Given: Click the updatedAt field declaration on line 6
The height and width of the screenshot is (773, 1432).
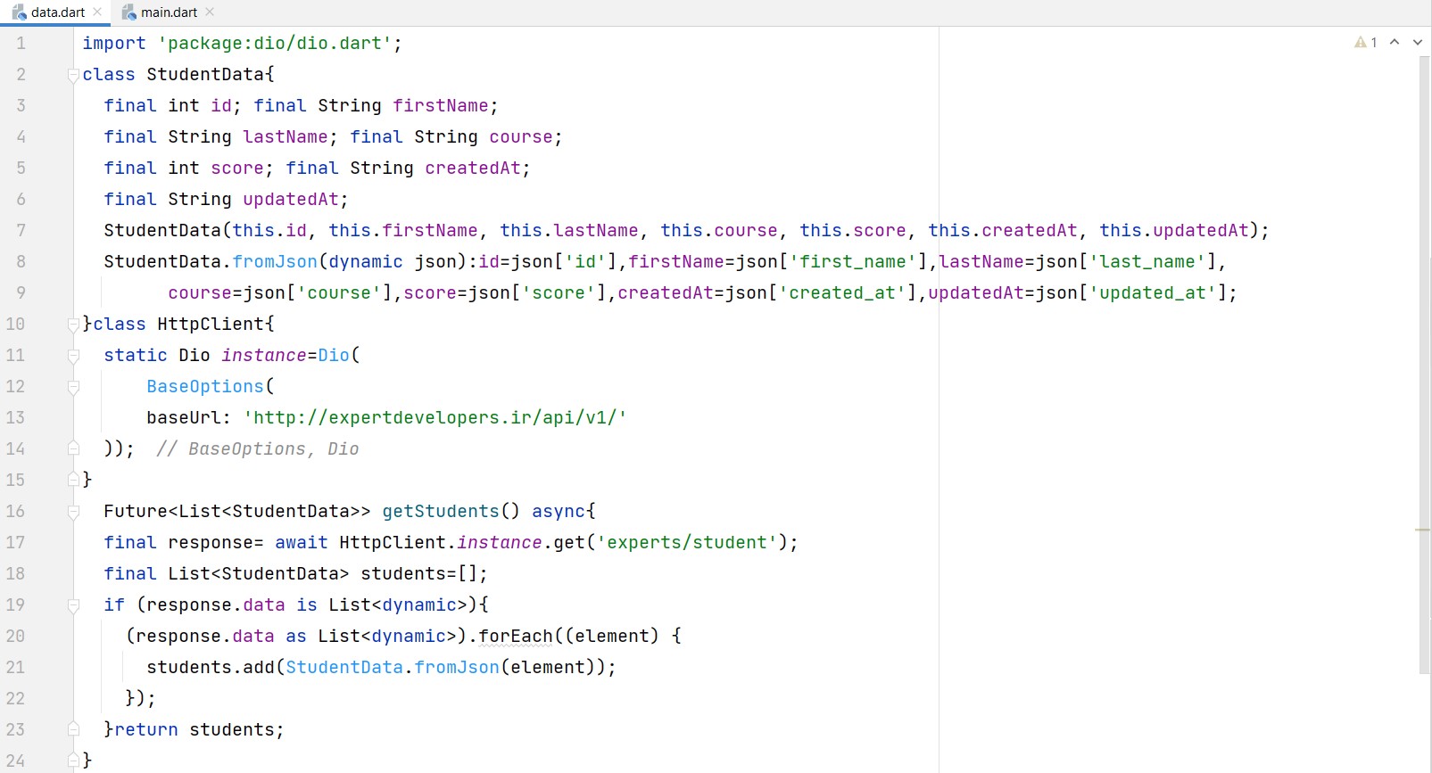Looking at the screenshot, I should 291,199.
